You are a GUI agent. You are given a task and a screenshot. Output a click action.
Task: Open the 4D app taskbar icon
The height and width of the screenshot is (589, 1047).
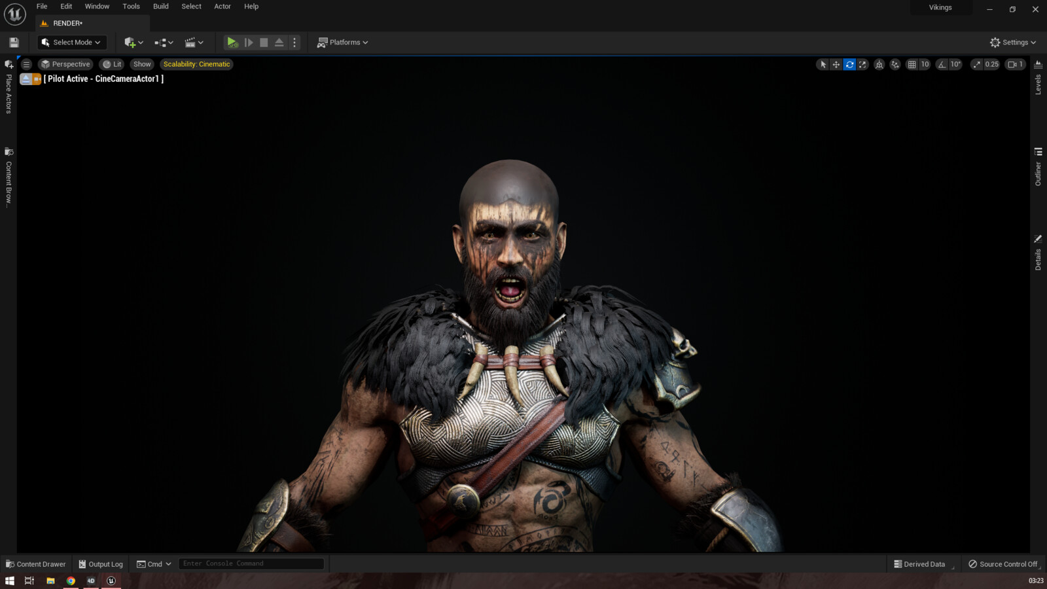[91, 580]
